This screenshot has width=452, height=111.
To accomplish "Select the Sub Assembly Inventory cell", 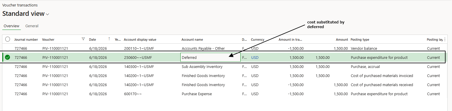I will pos(202,67).
